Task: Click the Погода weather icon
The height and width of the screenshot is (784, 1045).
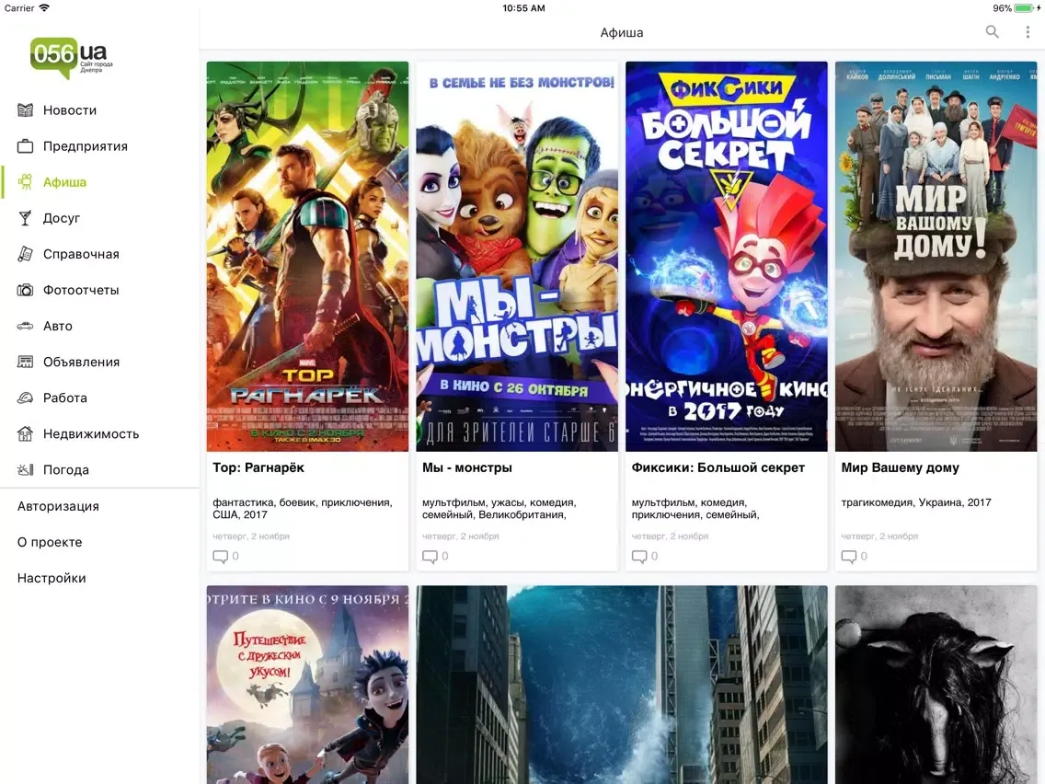Action: 26,470
